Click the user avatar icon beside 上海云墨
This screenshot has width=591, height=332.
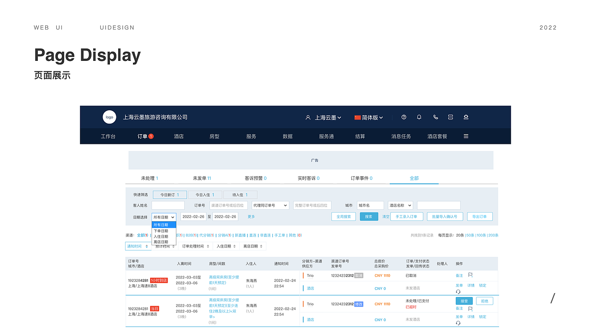[308, 118]
